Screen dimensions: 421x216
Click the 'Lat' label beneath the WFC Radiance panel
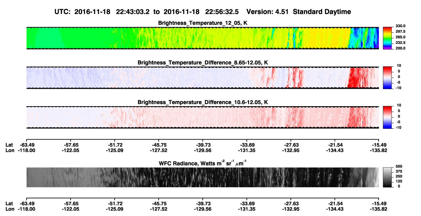tap(9, 203)
